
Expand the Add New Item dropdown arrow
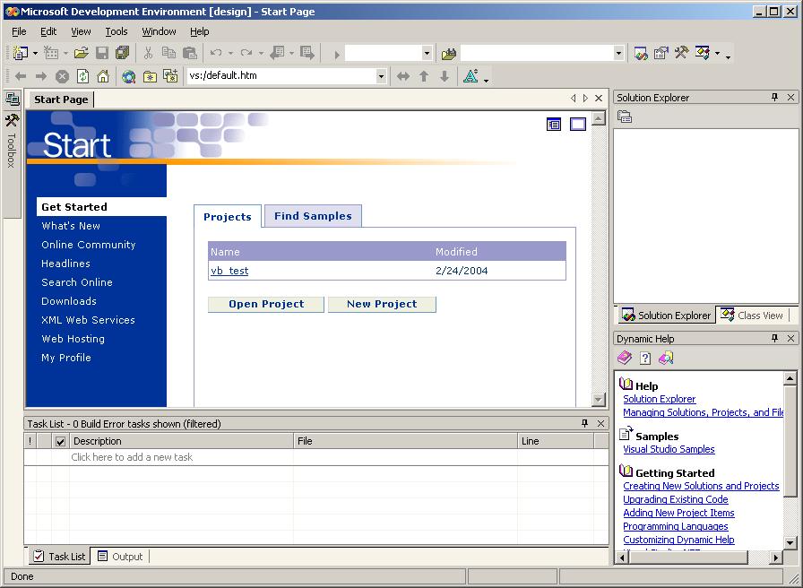(65, 53)
